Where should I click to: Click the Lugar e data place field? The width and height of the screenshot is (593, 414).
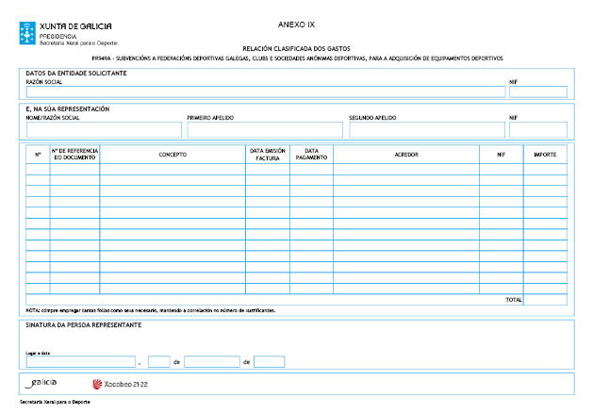tap(81, 361)
